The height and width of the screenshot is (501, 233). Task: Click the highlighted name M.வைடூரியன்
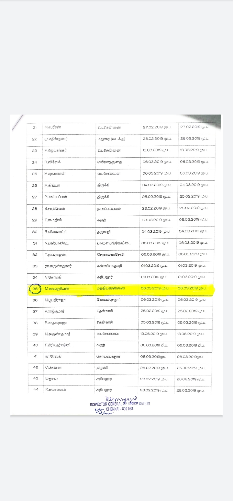[57, 288]
